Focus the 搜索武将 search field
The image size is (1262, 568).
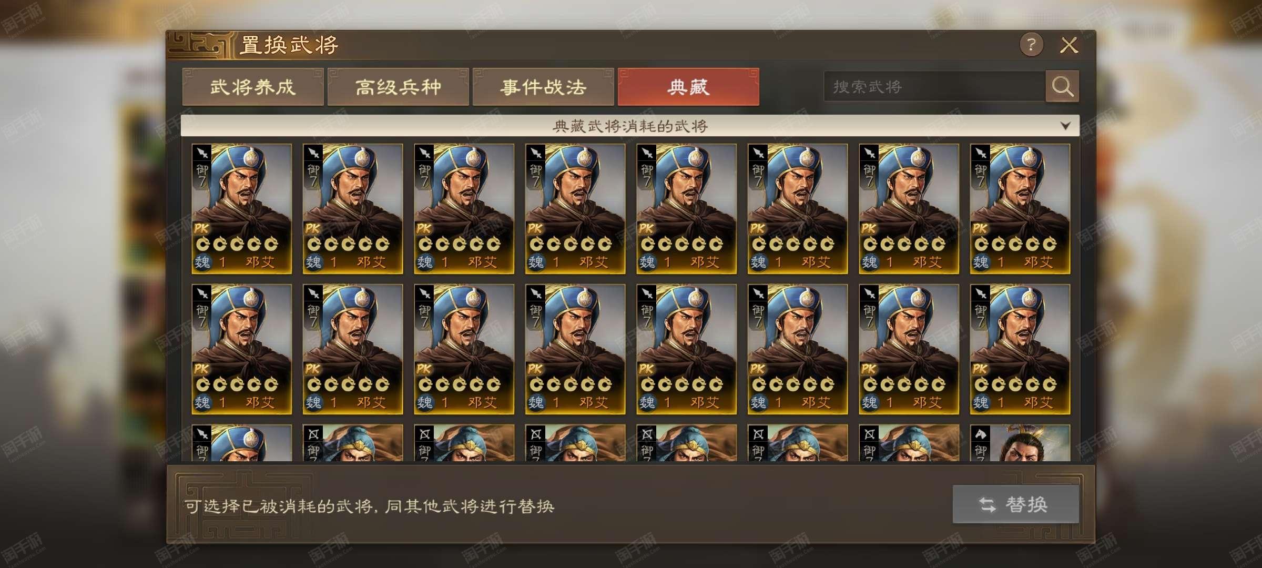click(934, 87)
